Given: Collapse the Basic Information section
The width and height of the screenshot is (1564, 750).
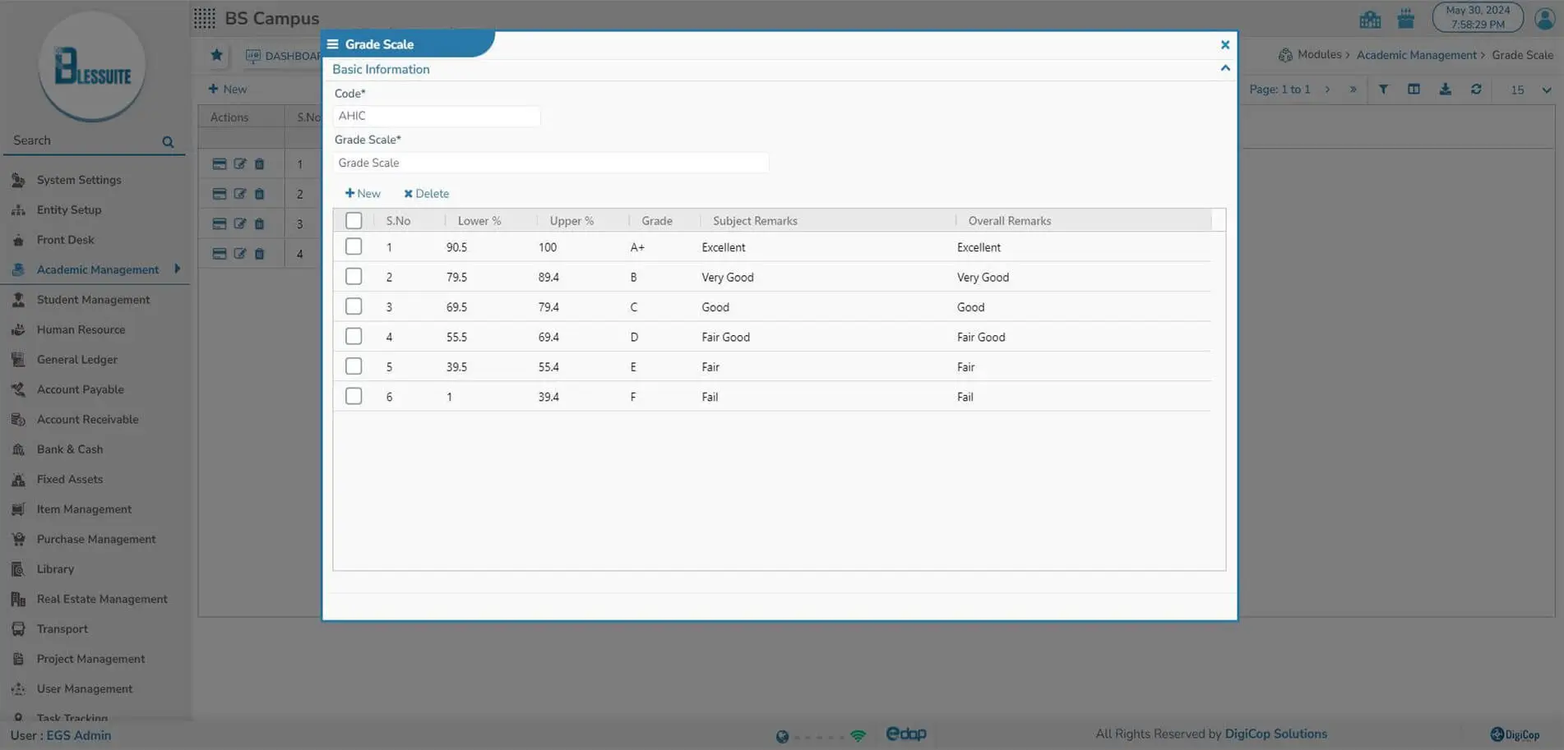Looking at the screenshot, I should tap(1224, 69).
